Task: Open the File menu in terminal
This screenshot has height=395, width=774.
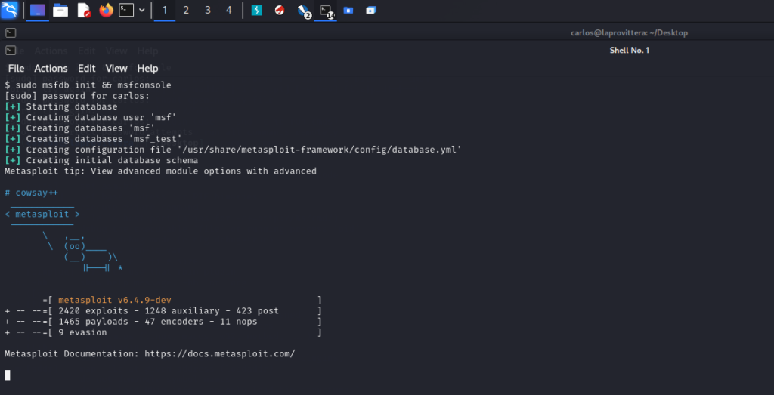Action: click(x=16, y=69)
